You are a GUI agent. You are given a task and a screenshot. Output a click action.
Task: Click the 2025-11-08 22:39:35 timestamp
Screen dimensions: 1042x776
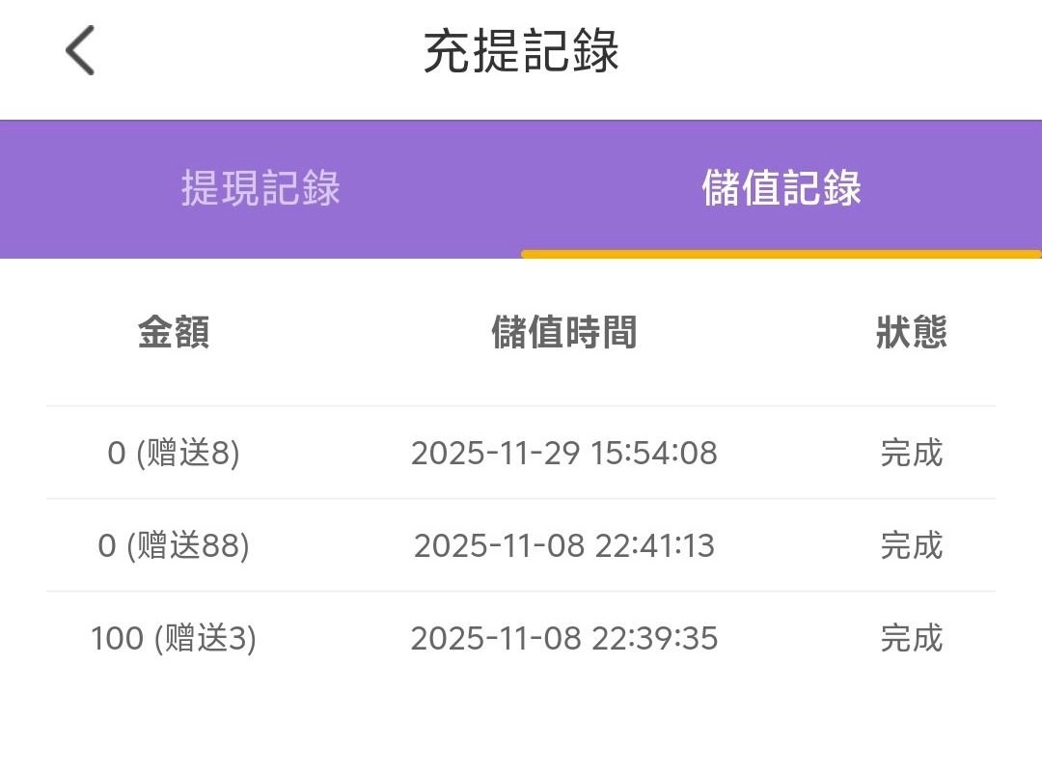564,639
